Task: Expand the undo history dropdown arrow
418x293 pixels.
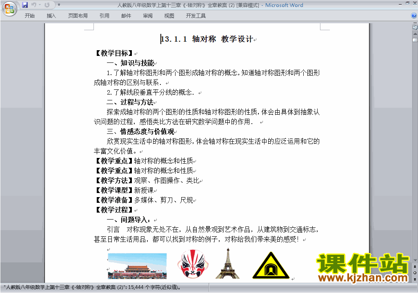Action: [x=40, y=5]
